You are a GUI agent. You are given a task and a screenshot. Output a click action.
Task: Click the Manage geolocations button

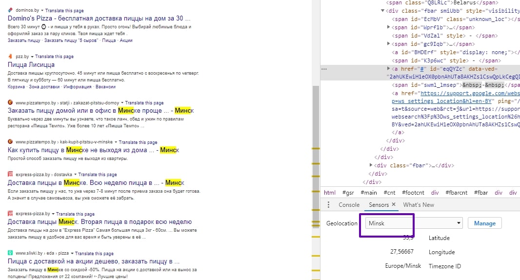(x=484, y=223)
